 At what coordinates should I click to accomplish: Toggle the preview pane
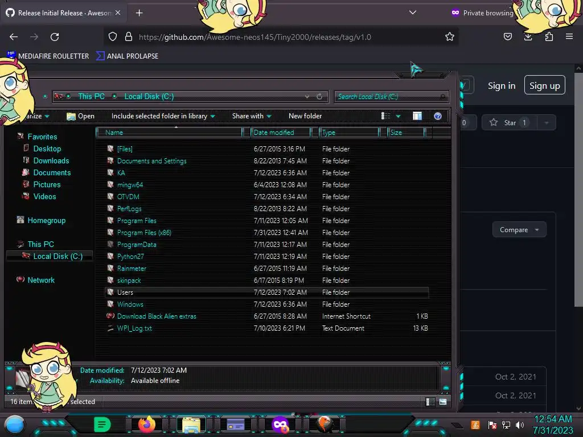tap(417, 116)
